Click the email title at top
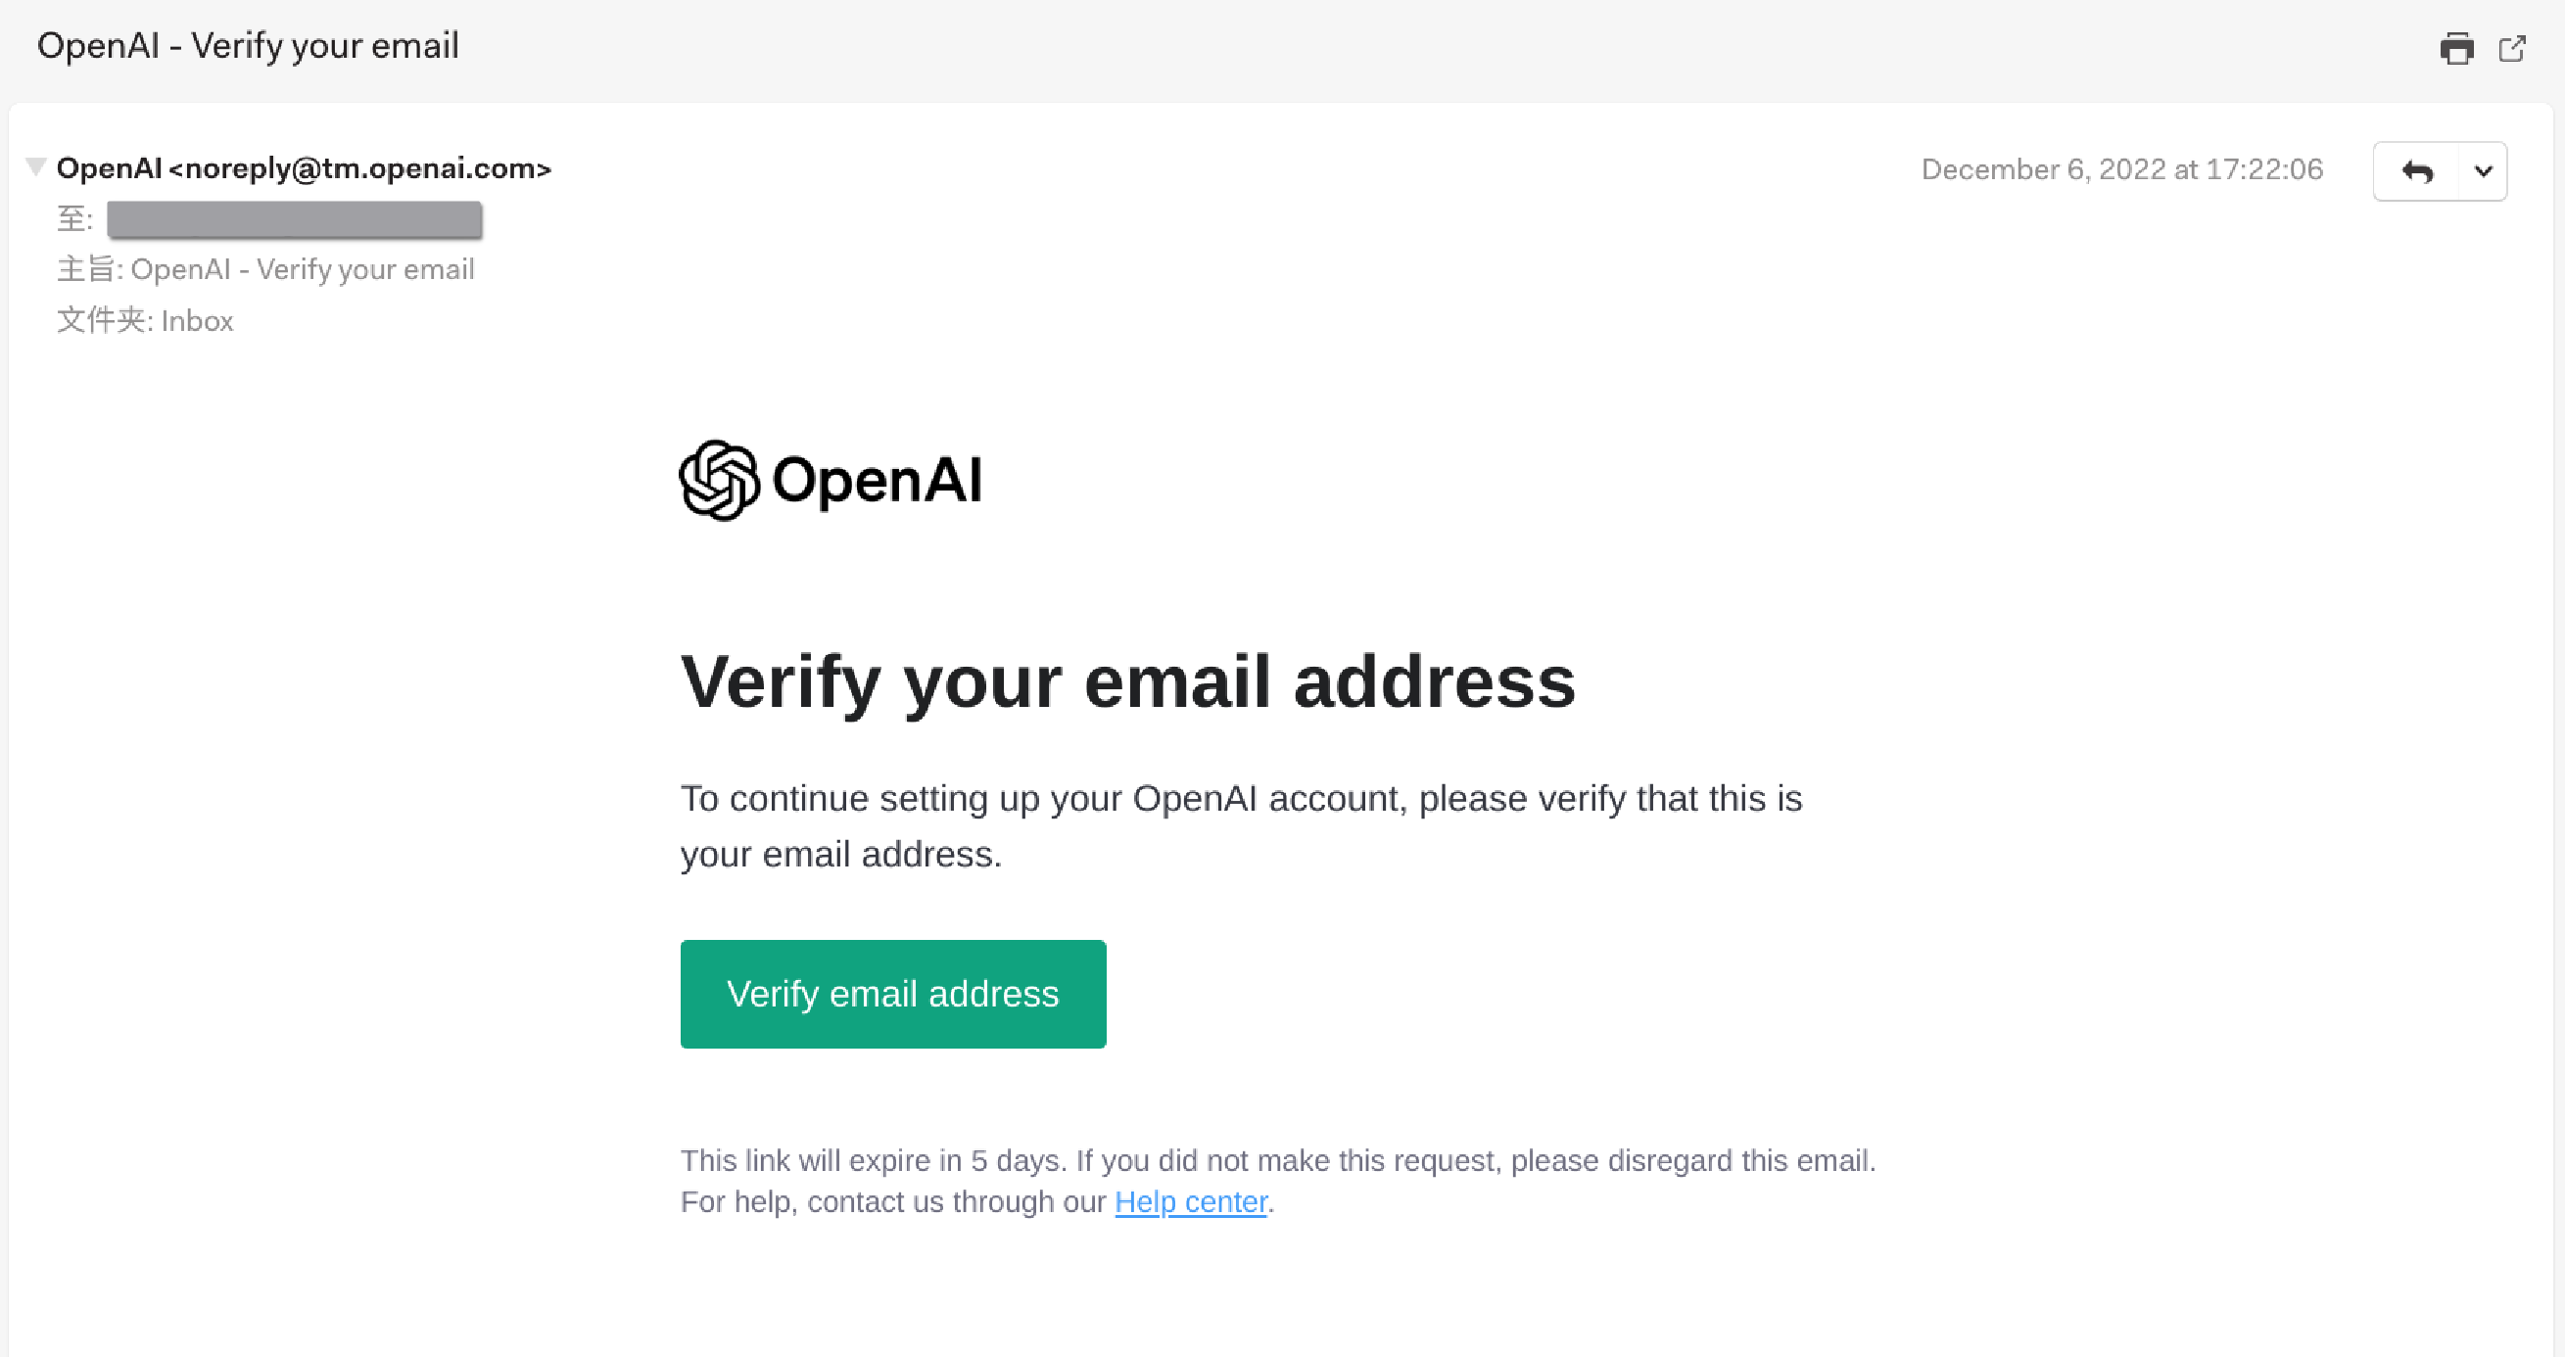 click(x=248, y=46)
